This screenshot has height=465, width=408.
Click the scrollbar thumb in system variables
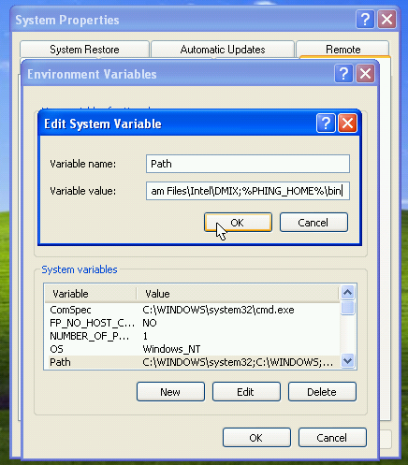coord(347,308)
